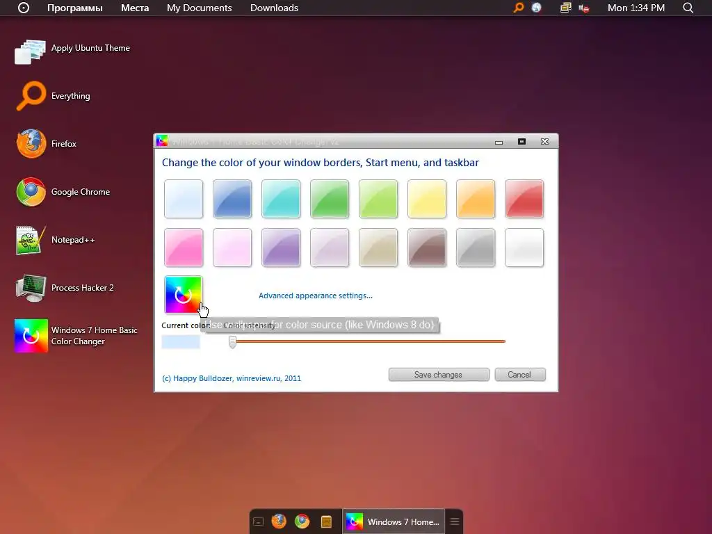Screen dimensions: 712x534
Task: Open the Apply Ubuntu Theme desktop icon
Action: (x=72, y=50)
